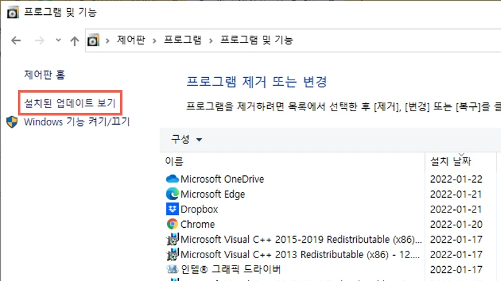Select 프로그램 및 기능 in the breadcrumb

257,40
